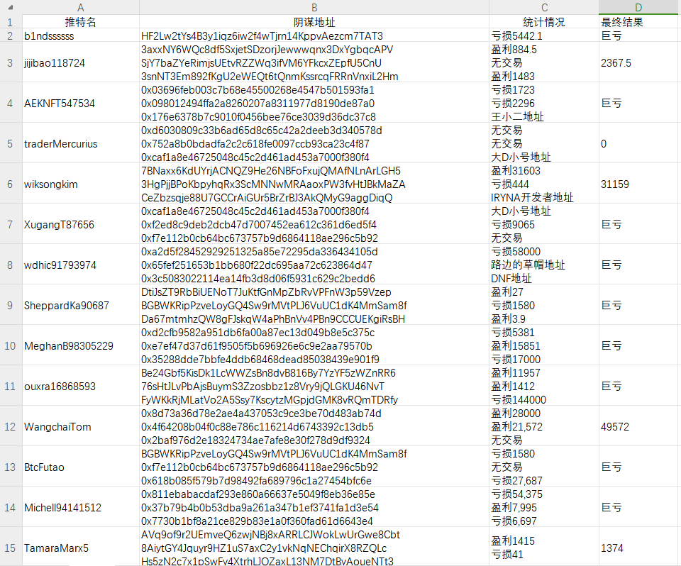681x566 pixels.
Task: Select row 10 header
Action: pyautogui.click(x=11, y=345)
